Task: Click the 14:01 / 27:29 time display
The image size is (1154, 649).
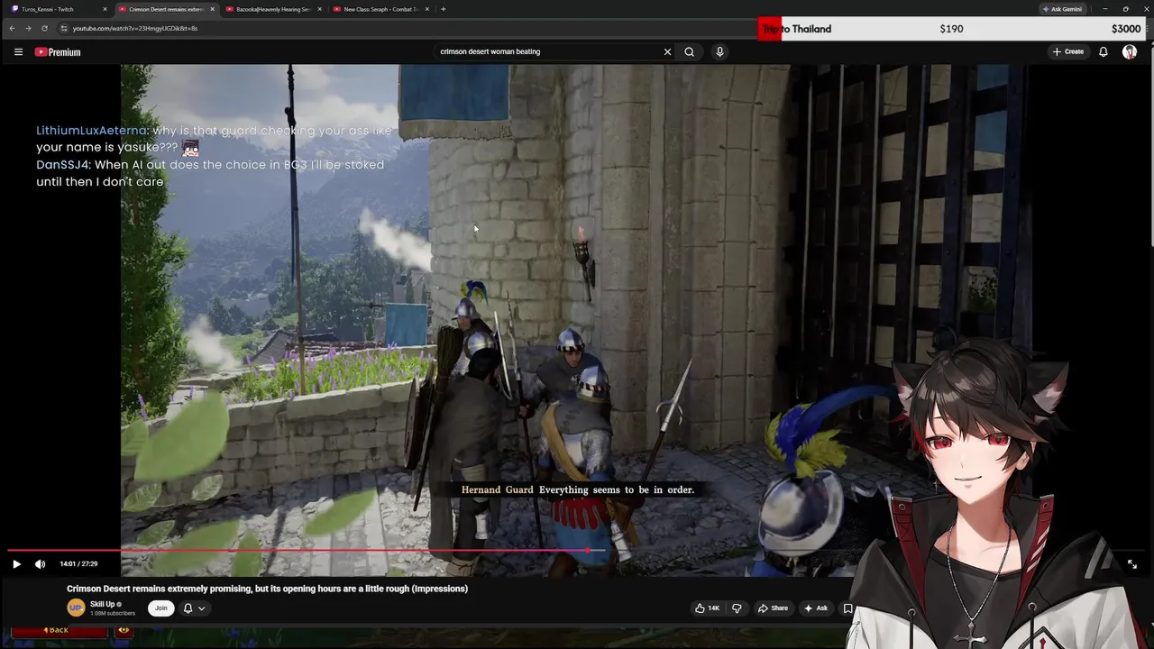Action: pyautogui.click(x=78, y=564)
